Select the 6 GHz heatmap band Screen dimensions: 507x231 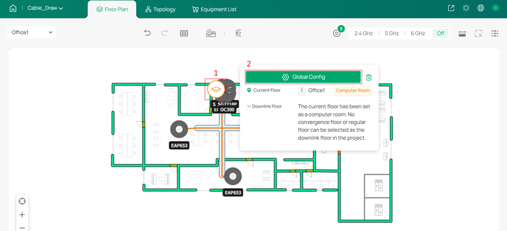pyautogui.click(x=418, y=33)
